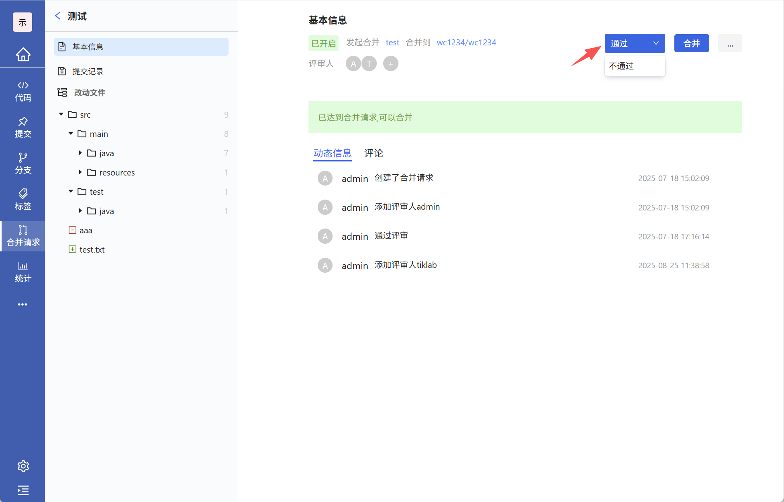Click the back arrow next to 测试
This screenshot has width=784, height=502.
click(x=58, y=16)
